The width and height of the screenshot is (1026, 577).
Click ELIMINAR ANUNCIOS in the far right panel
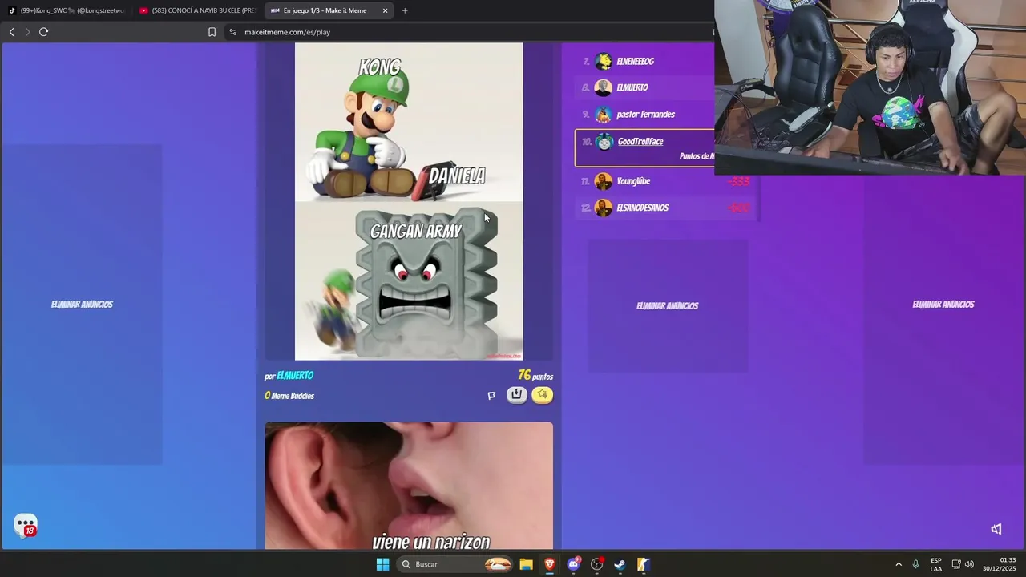[x=943, y=305]
